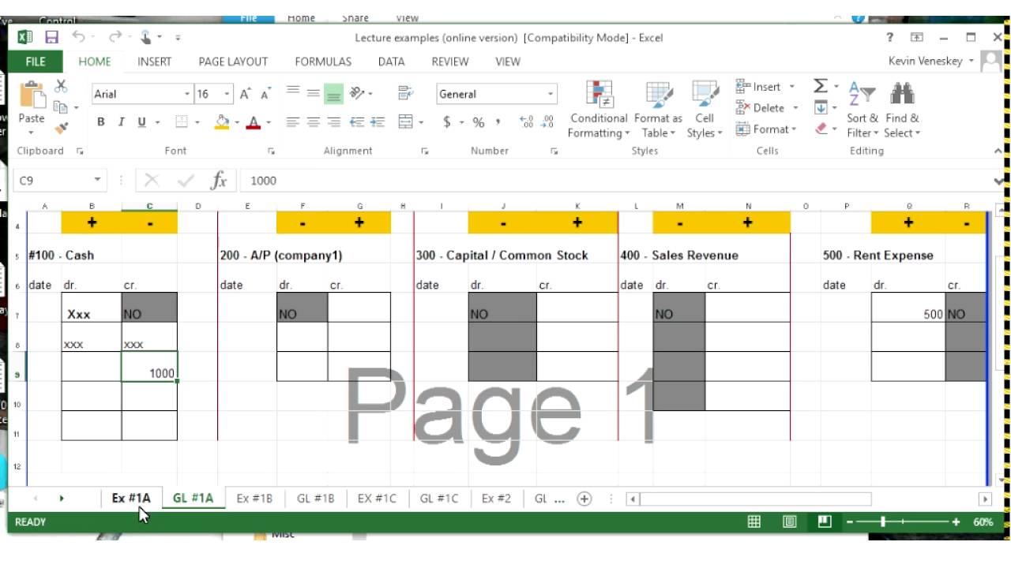Insert AutoSum formula
Screen dimensions: 1011x568
point(821,86)
